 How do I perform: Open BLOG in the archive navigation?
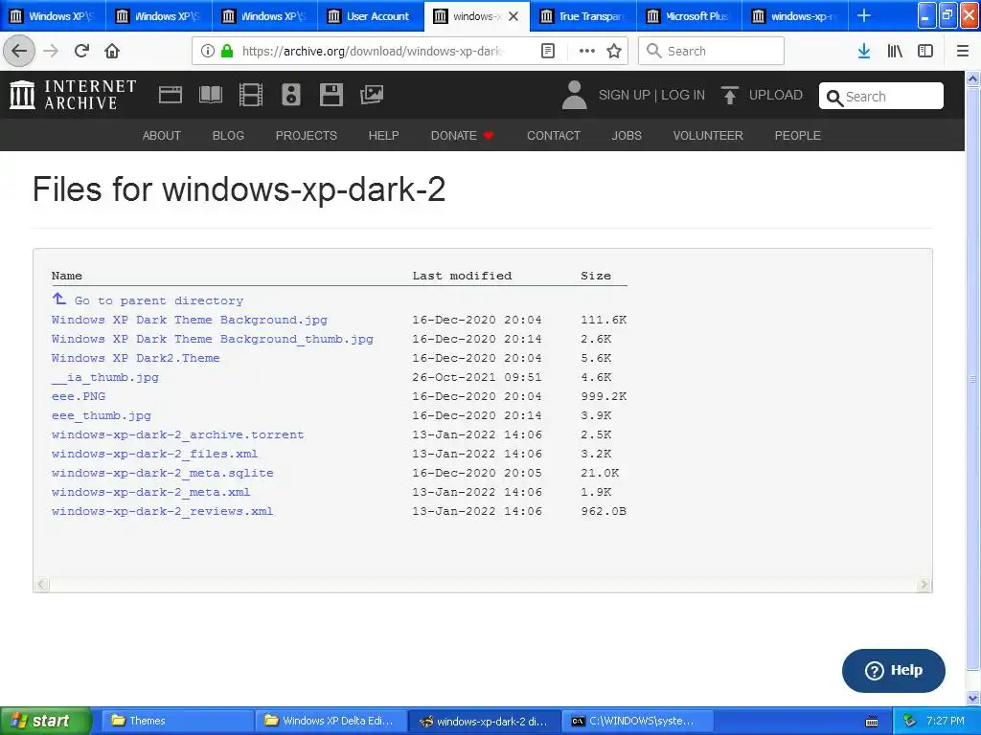[x=228, y=136]
